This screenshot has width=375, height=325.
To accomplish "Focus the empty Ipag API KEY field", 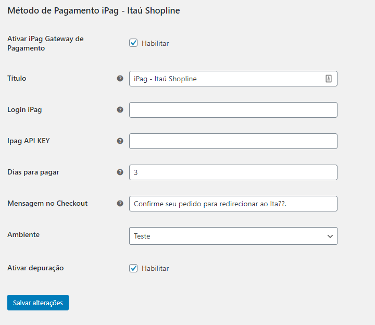I will pos(233,141).
